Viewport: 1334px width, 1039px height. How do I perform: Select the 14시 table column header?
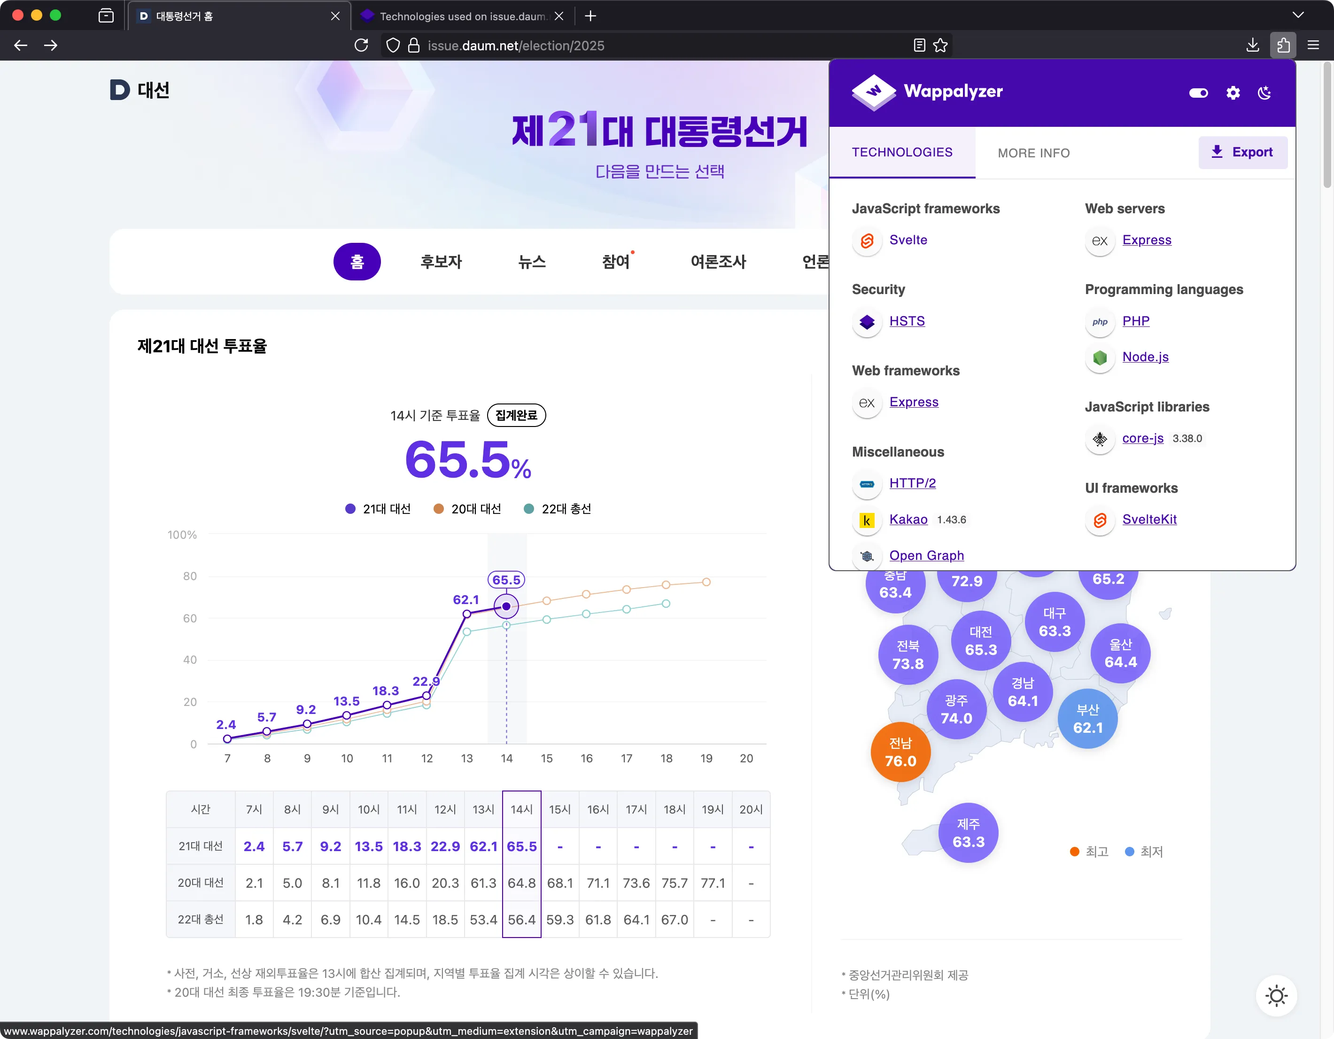tap(522, 809)
